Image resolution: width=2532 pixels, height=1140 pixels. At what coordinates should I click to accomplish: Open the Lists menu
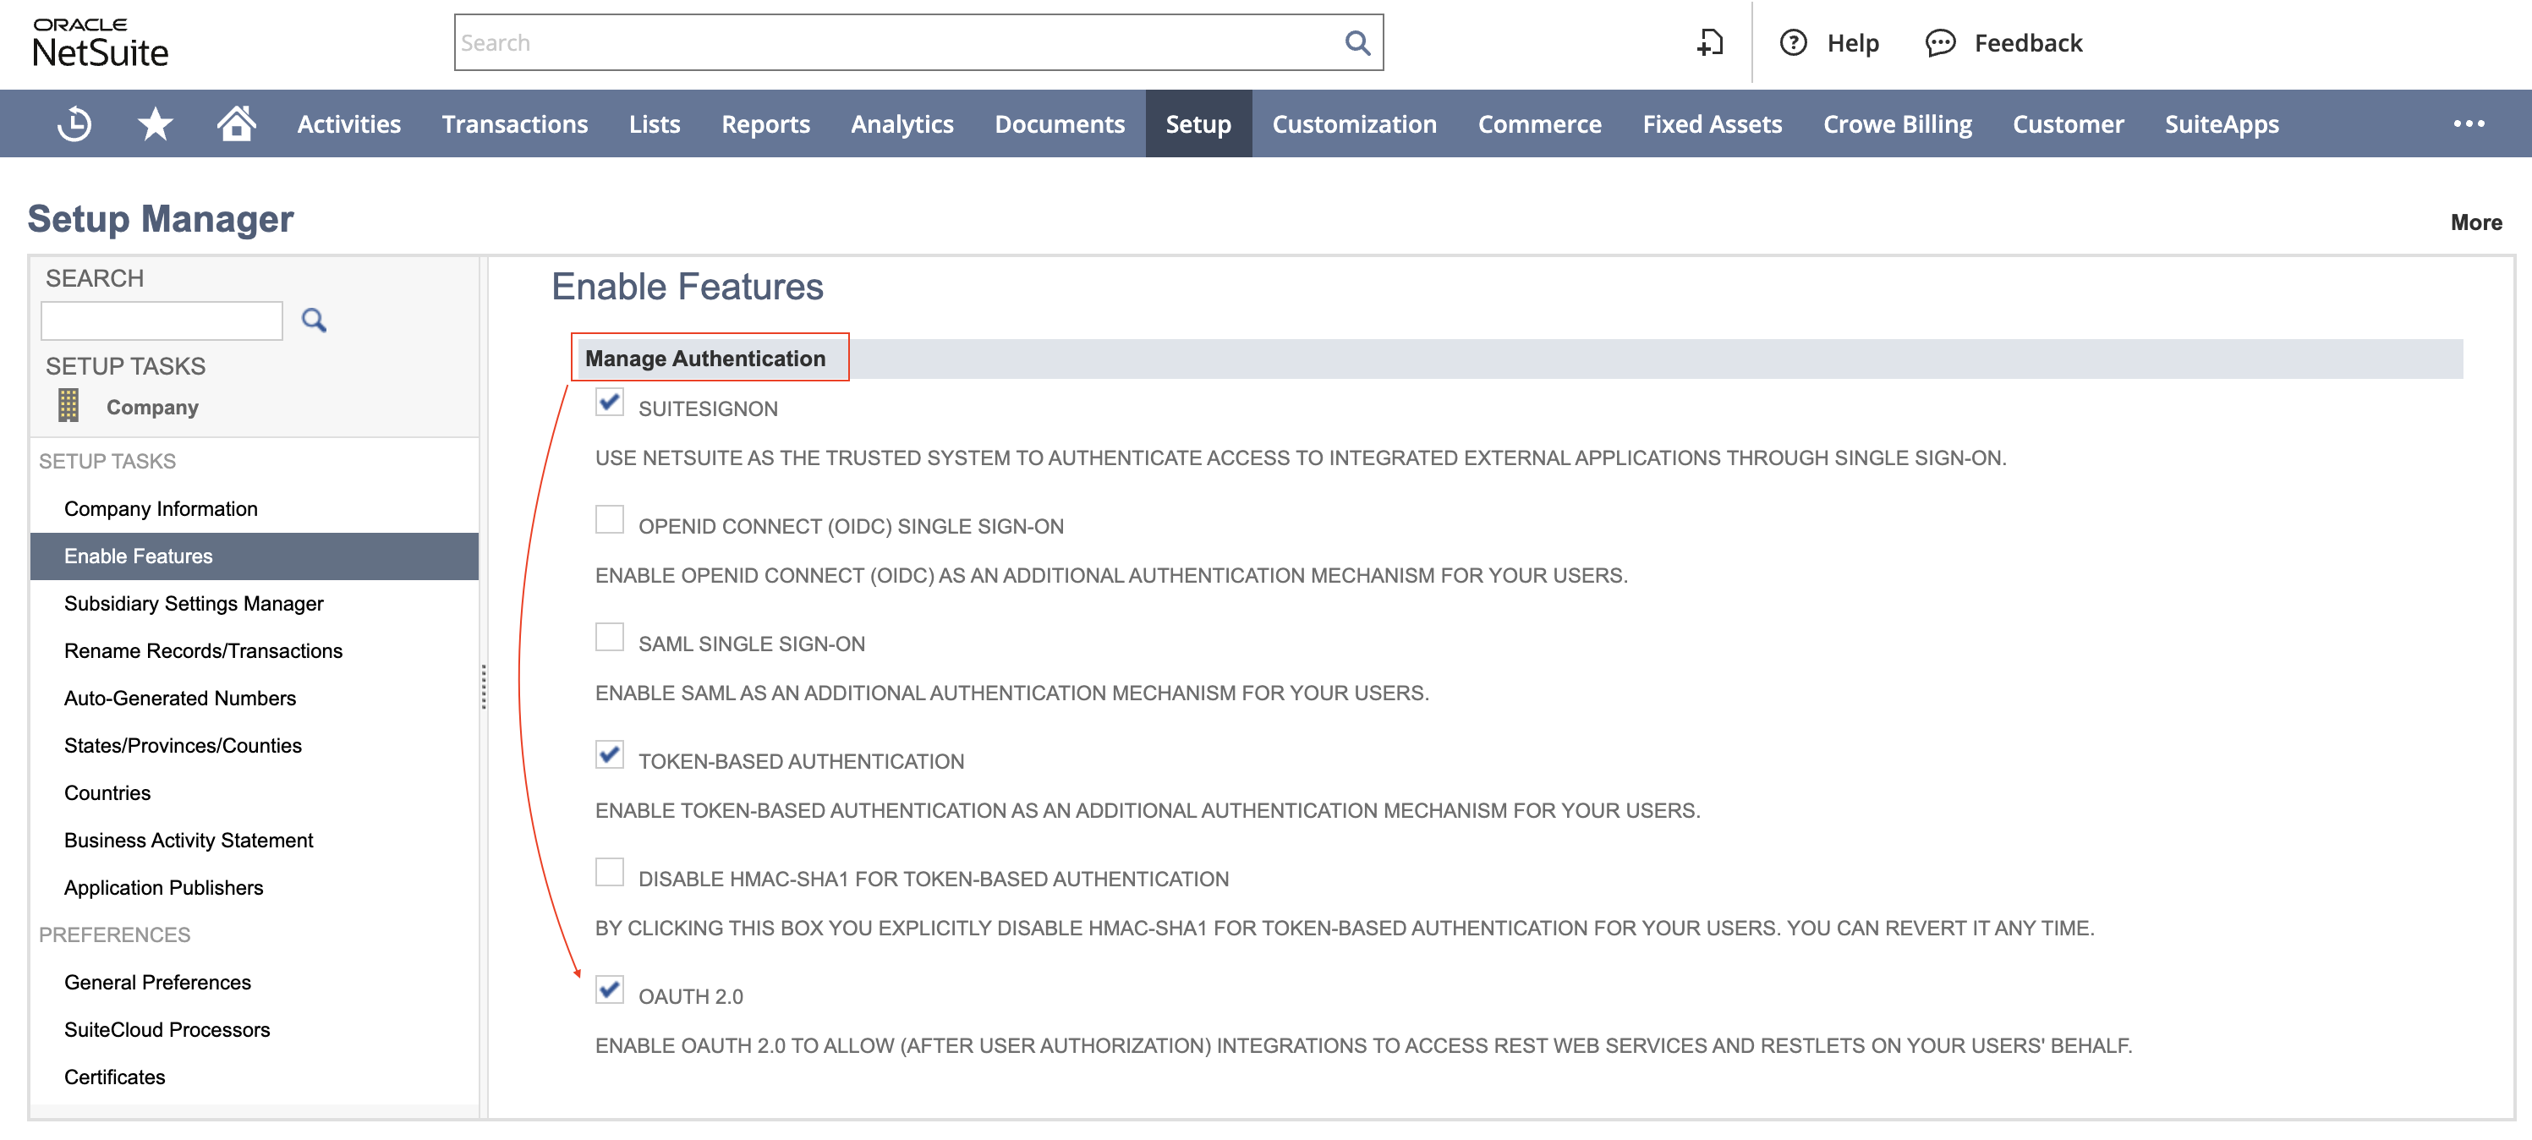pyautogui.click(x=655, y=123)
